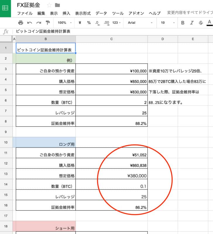Open the ファイル menu
The image size is (213, 234).
click(x=25, y=13)
